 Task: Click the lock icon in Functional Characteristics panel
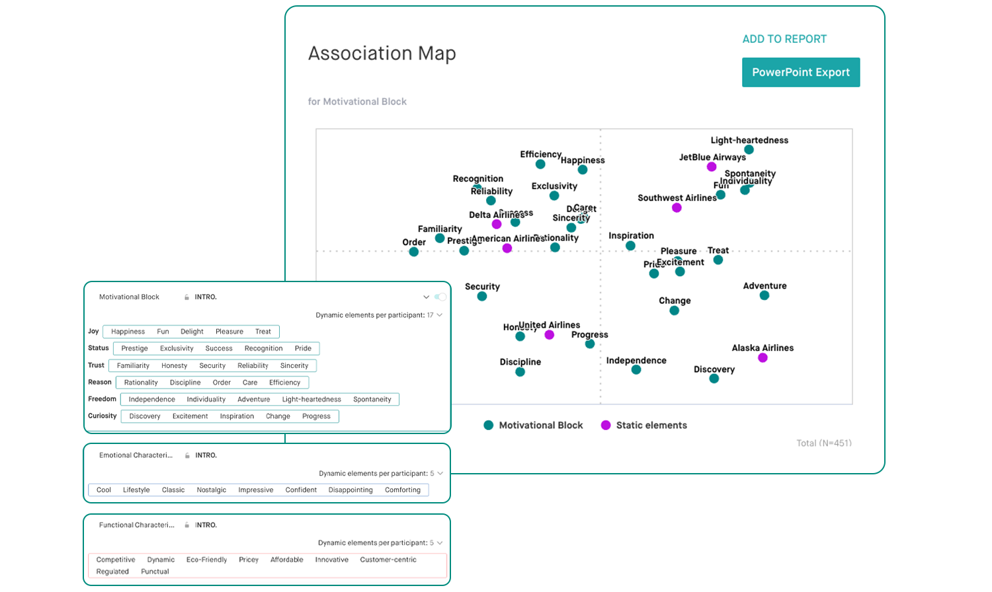187,525
